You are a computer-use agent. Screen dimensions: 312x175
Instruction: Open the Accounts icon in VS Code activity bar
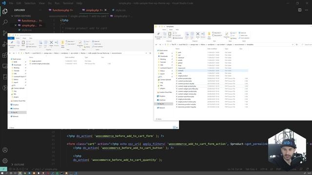[5, 150]
